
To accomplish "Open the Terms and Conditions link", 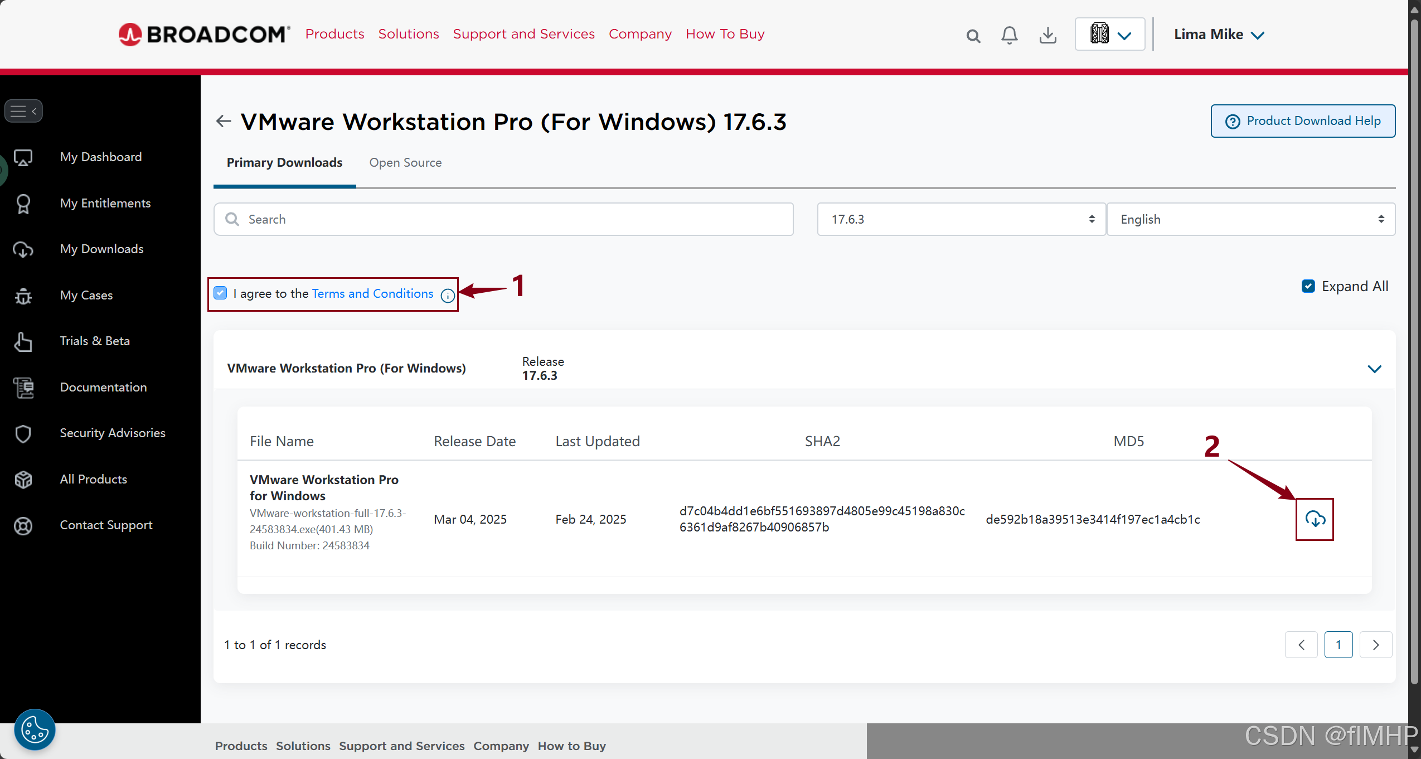I will click(372, 293).
